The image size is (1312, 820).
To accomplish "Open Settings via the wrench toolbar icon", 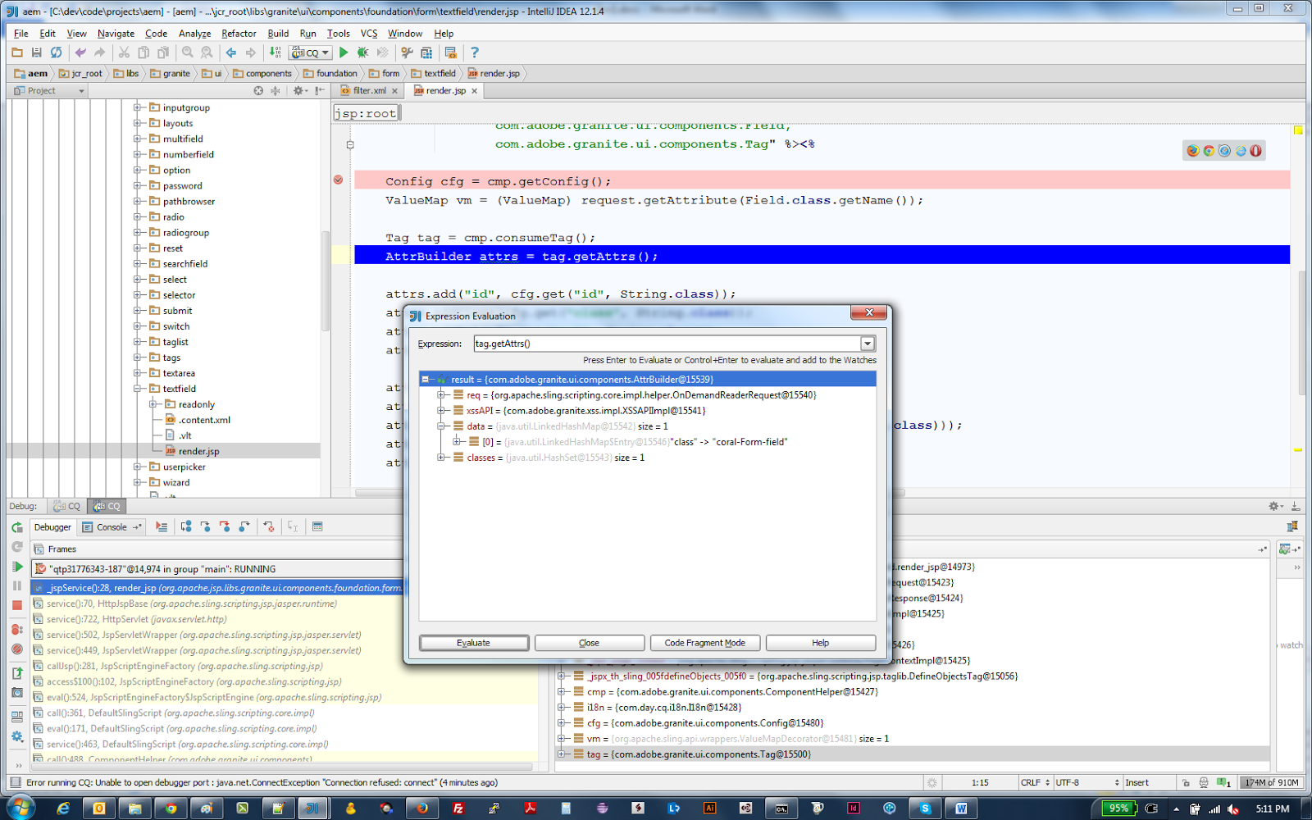I will [407, 52].
